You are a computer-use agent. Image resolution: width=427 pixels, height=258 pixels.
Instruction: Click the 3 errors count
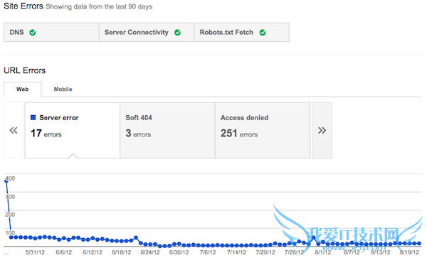[138, 134]
